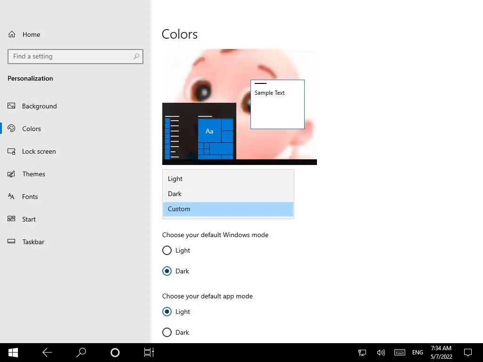
Task: Click the Home icon in sidebar
Action: [x=12, y=34]
